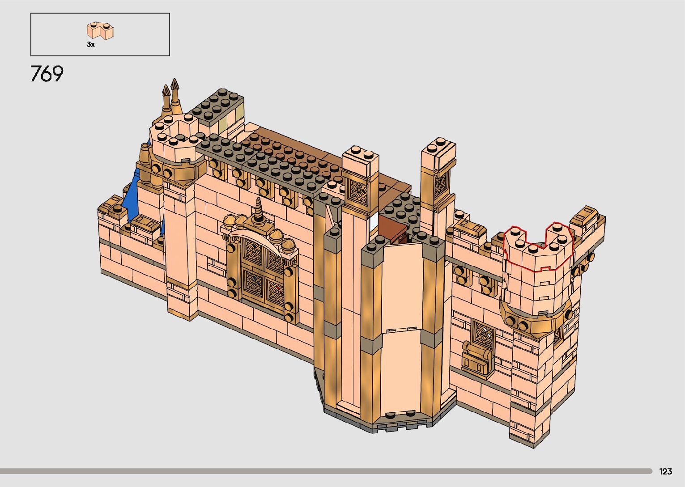
Task: Click the reddish brown piece behind center tower
Action: click(393, 228)
